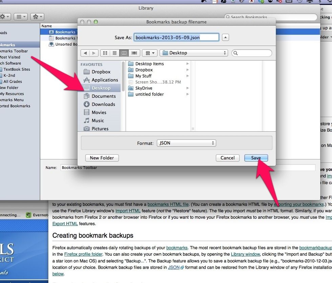Open the Format JSON dropdown
332x283 pixels.
[186, 143]
